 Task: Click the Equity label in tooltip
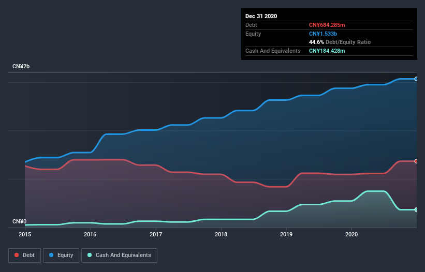[253, 34]
